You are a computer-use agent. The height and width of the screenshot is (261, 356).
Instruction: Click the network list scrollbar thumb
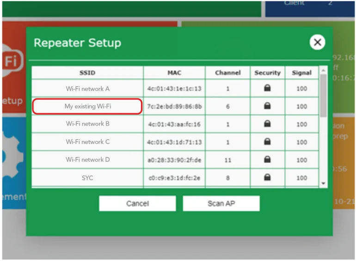(323, 96)
